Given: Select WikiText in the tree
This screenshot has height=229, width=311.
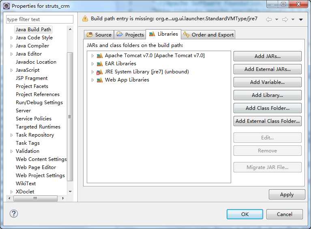Looking at the screenshot, I should (x=26, y=184).
